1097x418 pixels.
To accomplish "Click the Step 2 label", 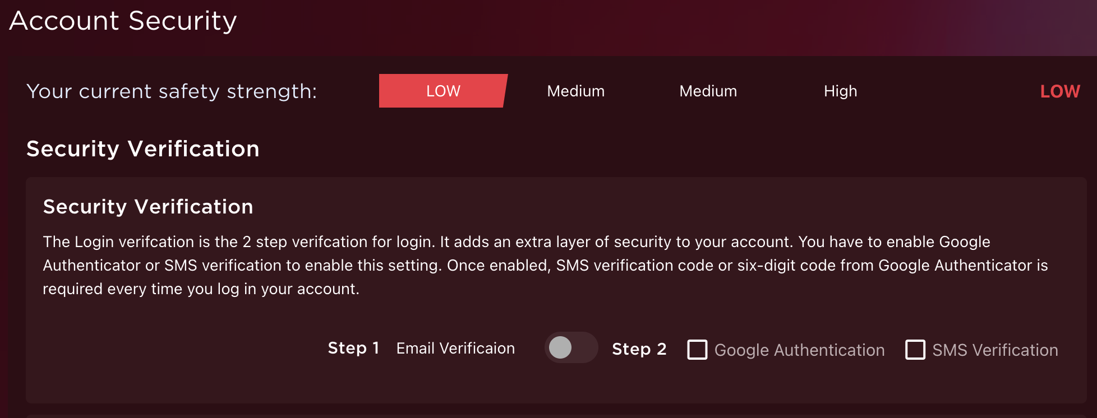I will click(x=639, y=349).
